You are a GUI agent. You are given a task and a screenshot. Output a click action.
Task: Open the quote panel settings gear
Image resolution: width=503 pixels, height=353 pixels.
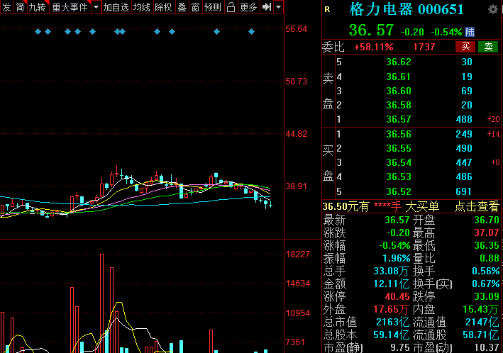click(x=493, y=9)
